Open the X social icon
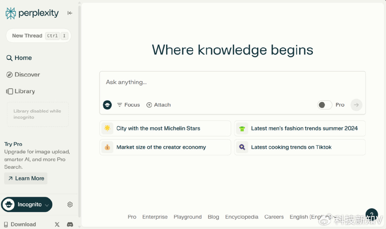 57,224
